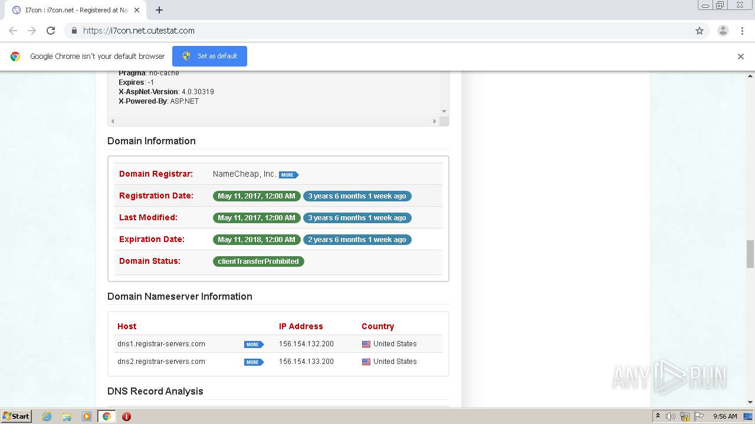Click page scrollbar down arrow
This screenshot has width=755, height=424.
pos(750,402)
